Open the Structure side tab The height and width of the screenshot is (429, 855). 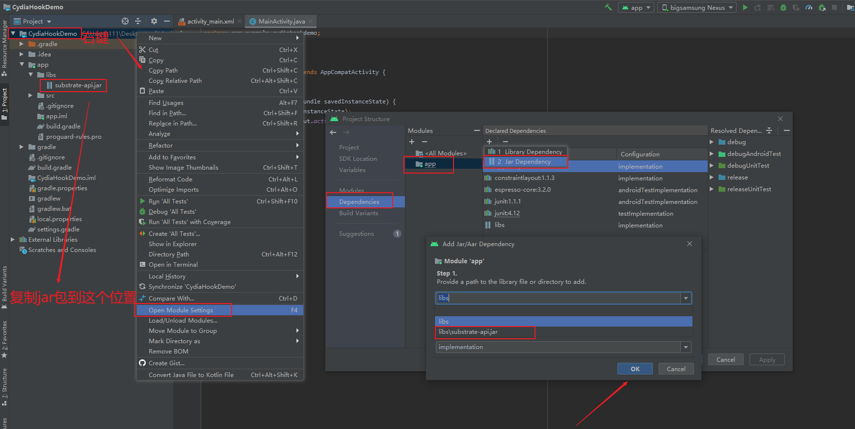pos(4,387)
